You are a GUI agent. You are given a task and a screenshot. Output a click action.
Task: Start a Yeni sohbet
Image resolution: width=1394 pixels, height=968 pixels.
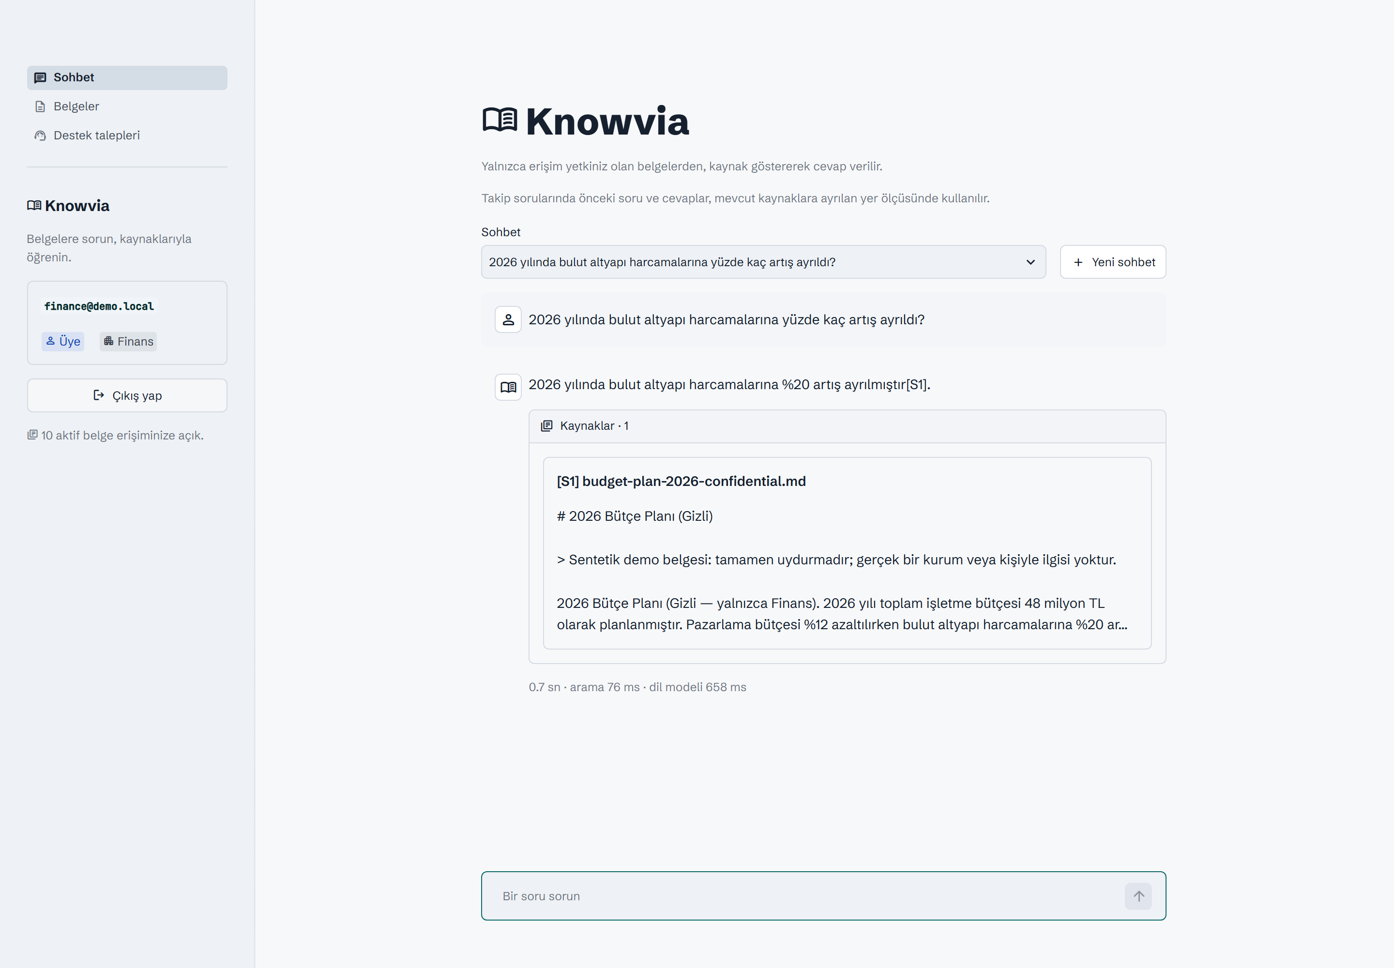(x=1113, y=262)
